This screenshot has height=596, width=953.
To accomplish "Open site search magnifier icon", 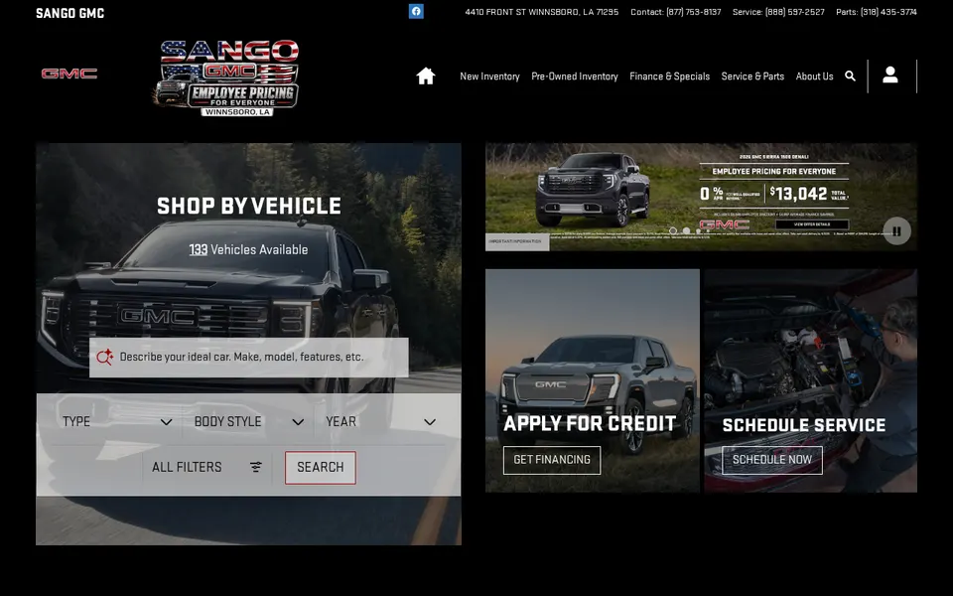I will click(x=851, y=76).
